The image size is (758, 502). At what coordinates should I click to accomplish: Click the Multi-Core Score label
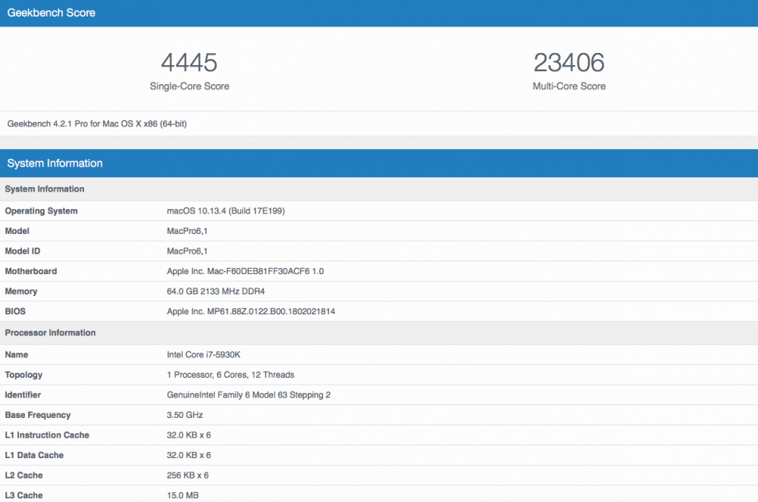[x=569, y=86]
